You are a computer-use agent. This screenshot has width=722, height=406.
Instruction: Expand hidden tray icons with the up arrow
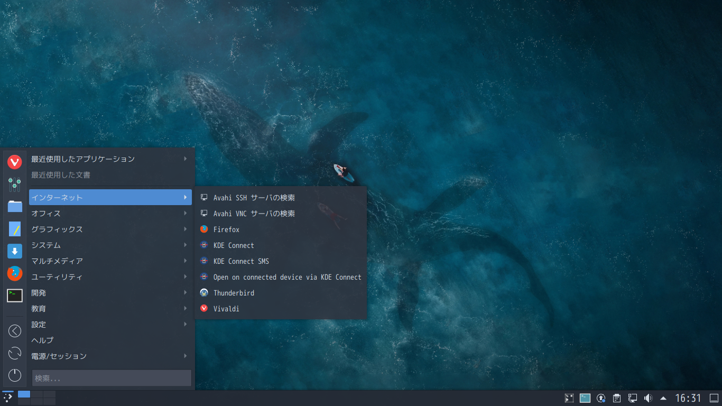tap(663, 398)
